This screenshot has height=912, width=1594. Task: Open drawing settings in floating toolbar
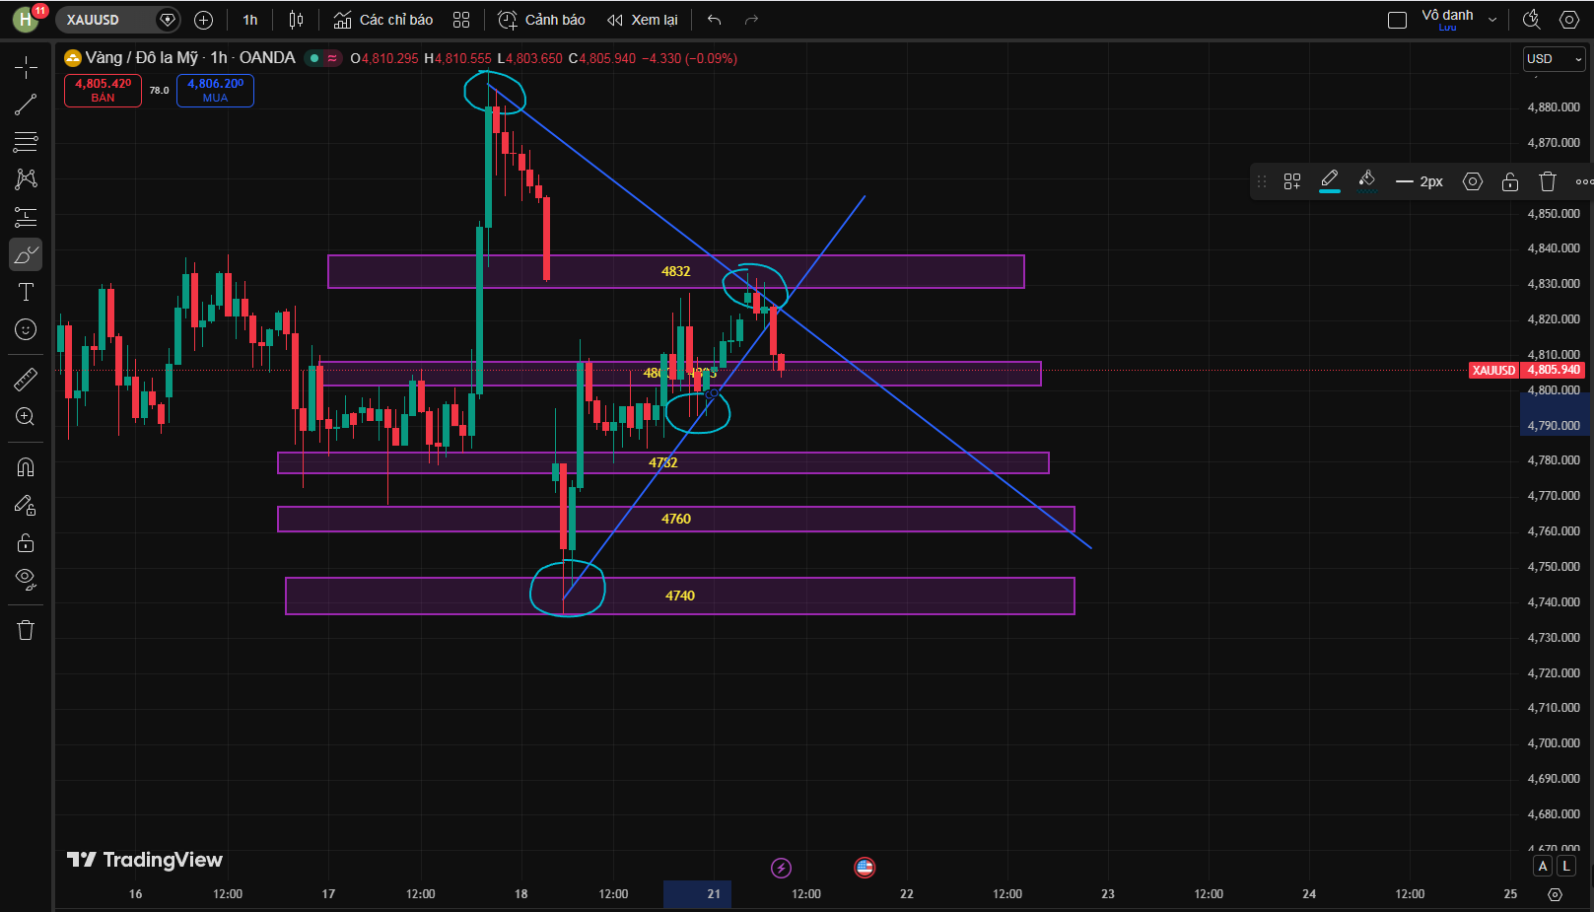click(1473, 181)
